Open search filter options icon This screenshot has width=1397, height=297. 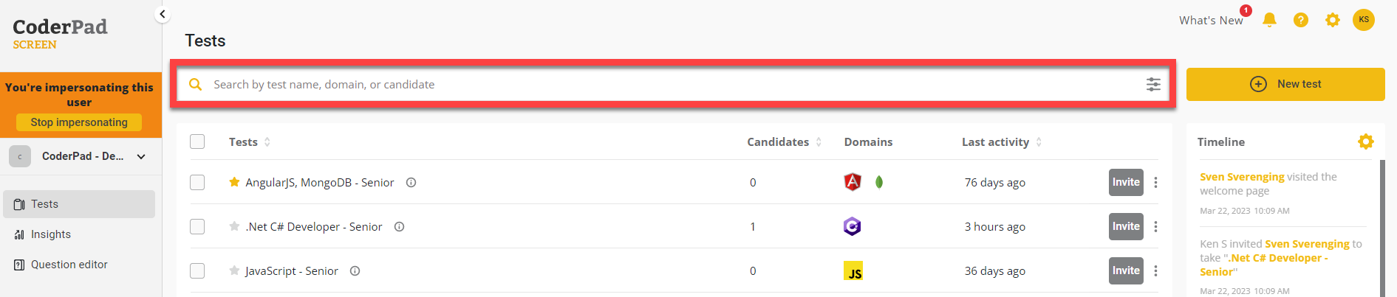(1153, 85)
